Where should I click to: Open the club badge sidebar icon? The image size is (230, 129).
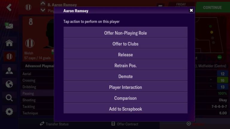(x=9, y=56)
